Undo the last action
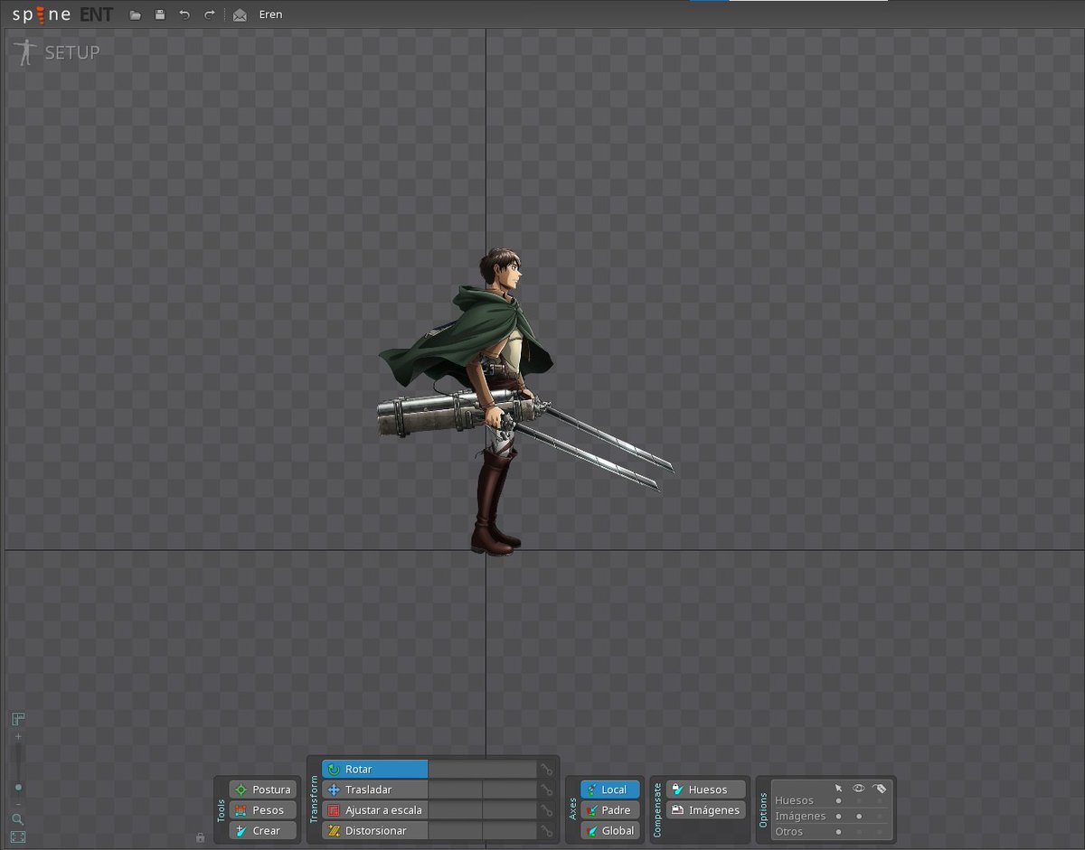Viewport: 1085px width, 850px height. click(x=184, y=14)
